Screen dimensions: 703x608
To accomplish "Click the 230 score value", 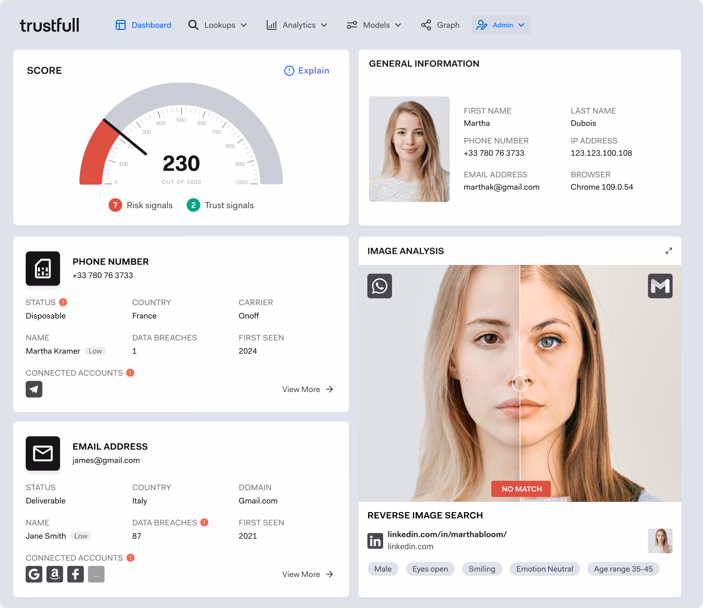I will [x=181, y=164].
